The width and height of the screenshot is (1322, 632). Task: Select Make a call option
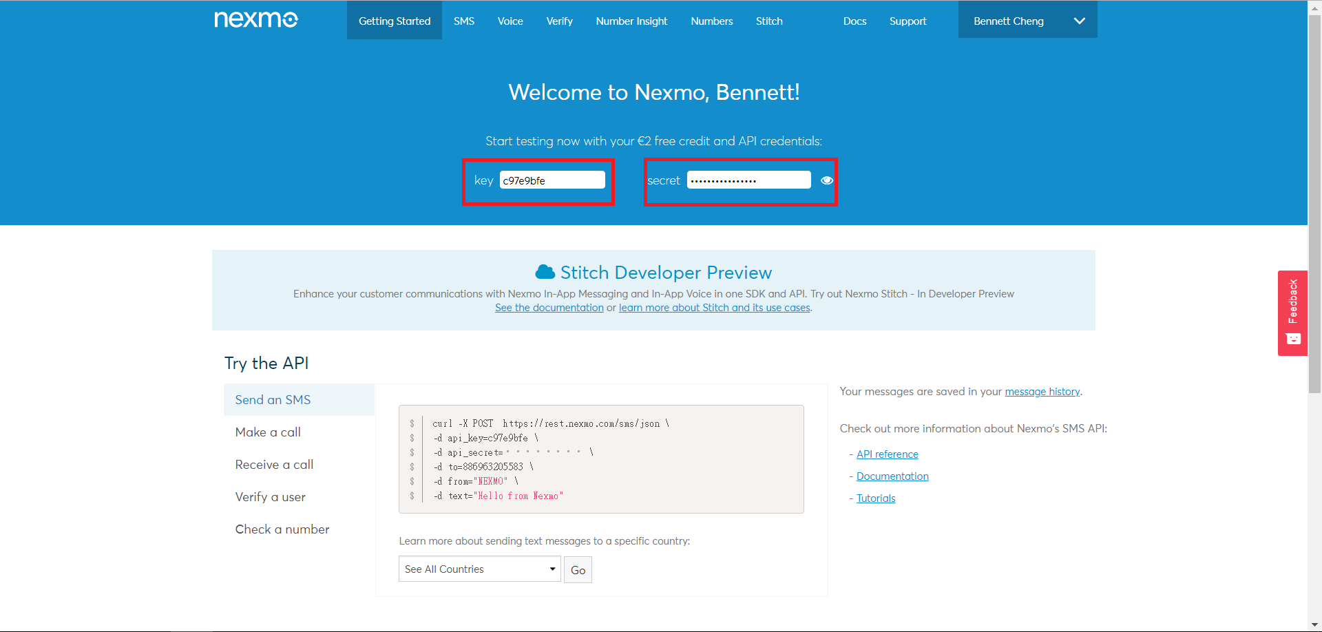[x=268, y=432]
